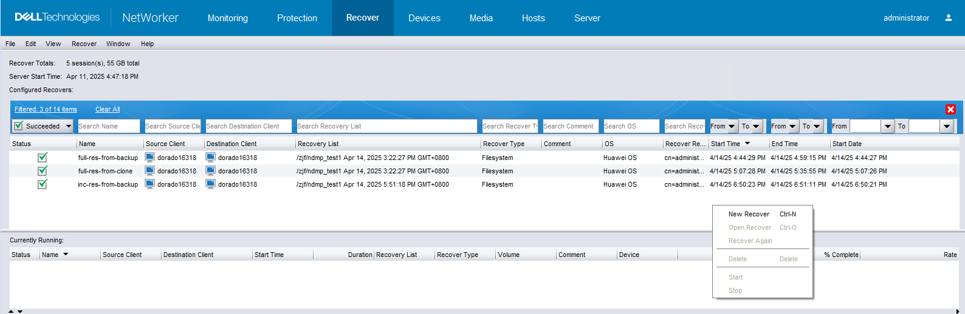The width and height of the screenshot is (965, 314).
Task: Open the End Time To dropdown
Action: (x=817, y=126)
